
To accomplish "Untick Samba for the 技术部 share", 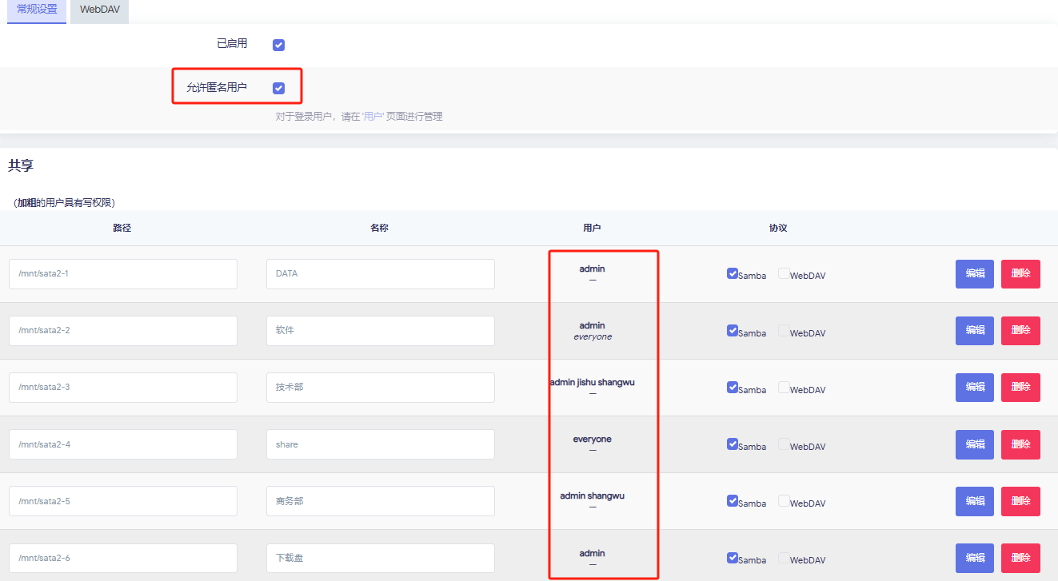I will 733,387.
